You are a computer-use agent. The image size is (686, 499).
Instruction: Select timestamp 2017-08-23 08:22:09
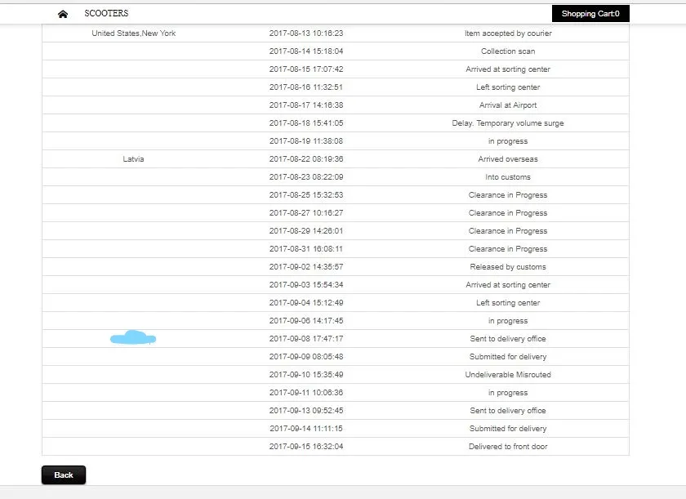click(x=306, y=177)
